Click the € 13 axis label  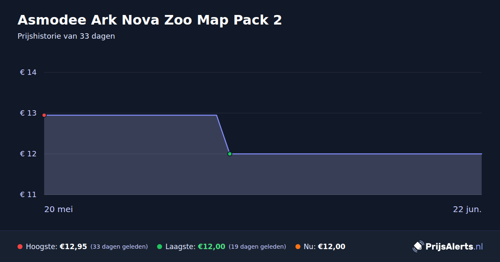[x=28, y=113]
